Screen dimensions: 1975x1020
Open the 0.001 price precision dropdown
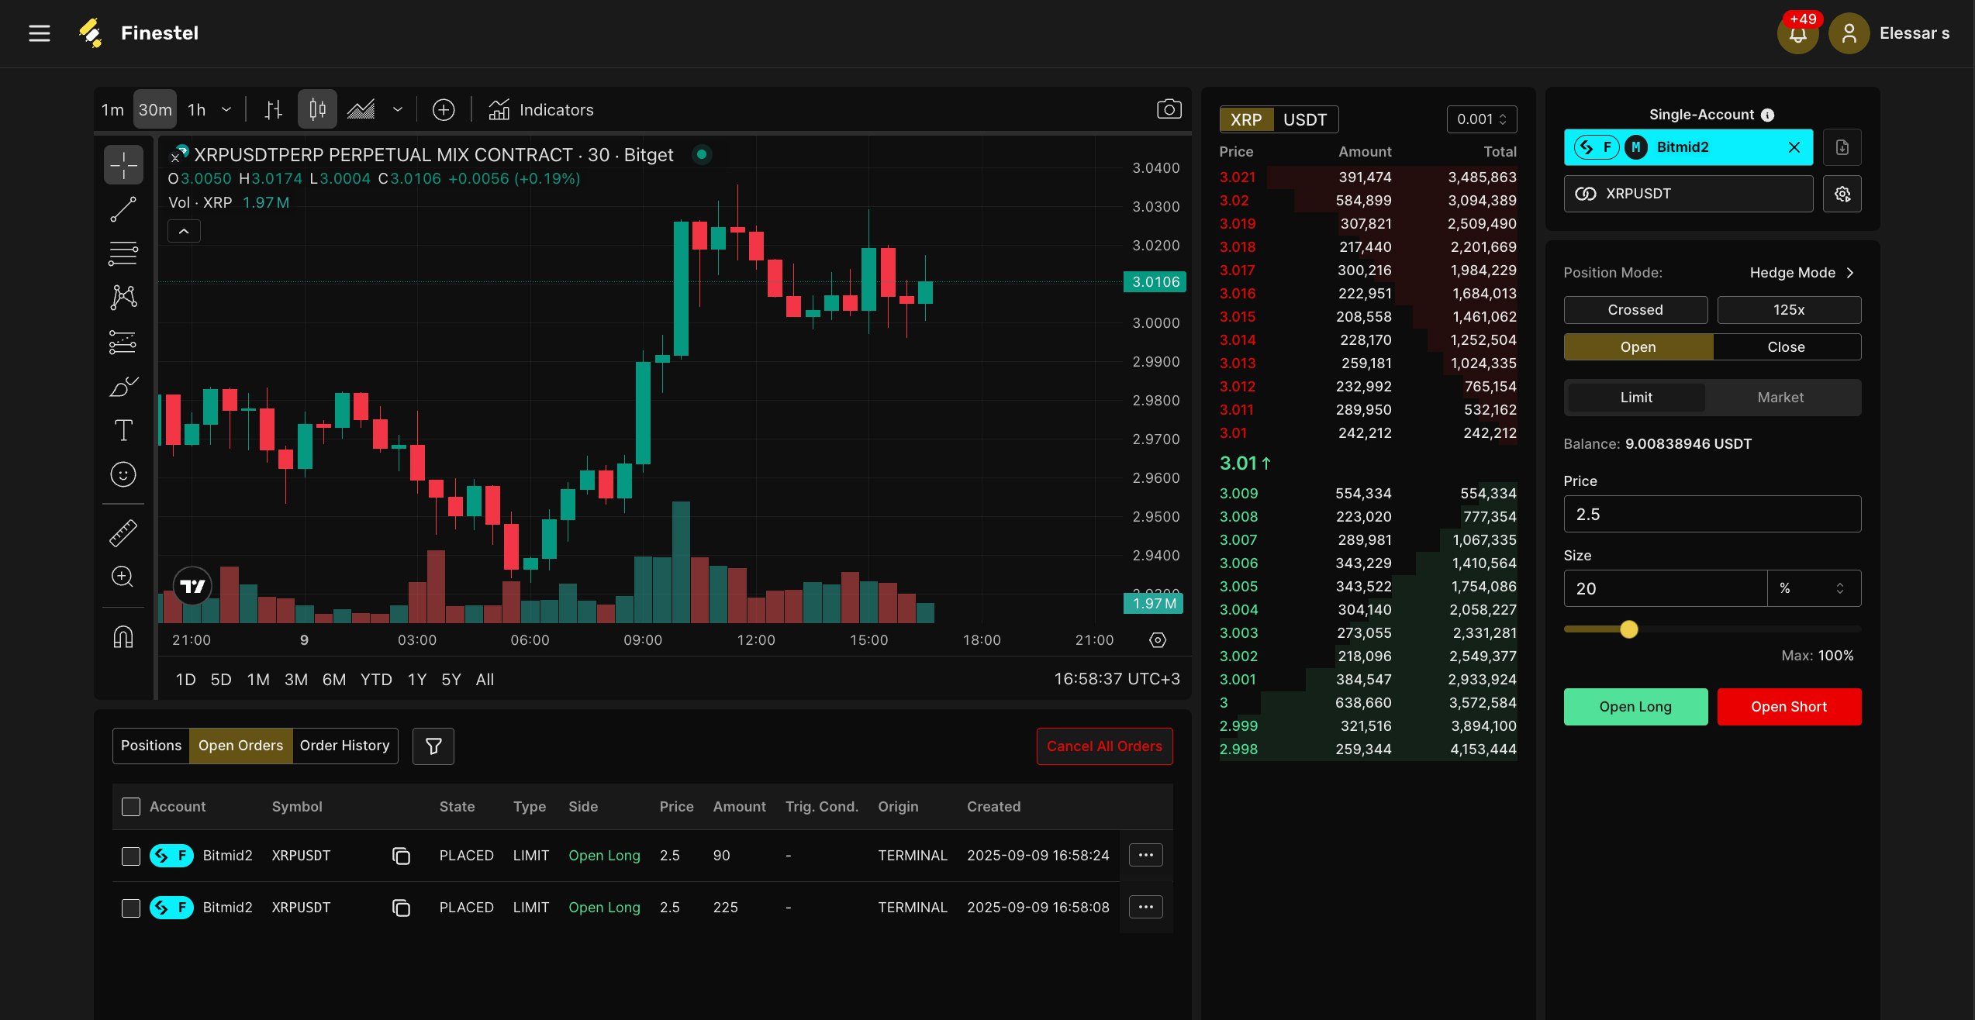(1481, 119)
